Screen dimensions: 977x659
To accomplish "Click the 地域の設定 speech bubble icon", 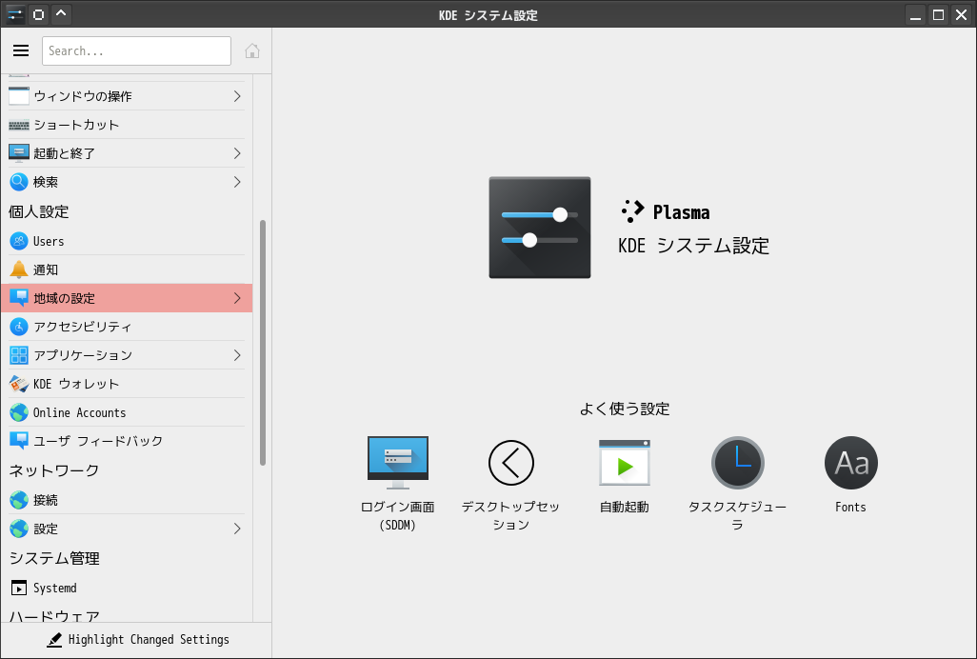I will [x=19, y=298].
